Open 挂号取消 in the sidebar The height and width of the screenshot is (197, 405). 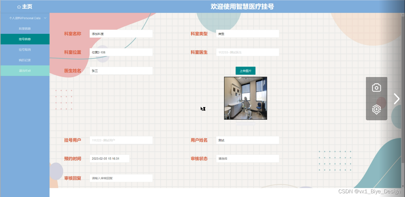[25, 50]
